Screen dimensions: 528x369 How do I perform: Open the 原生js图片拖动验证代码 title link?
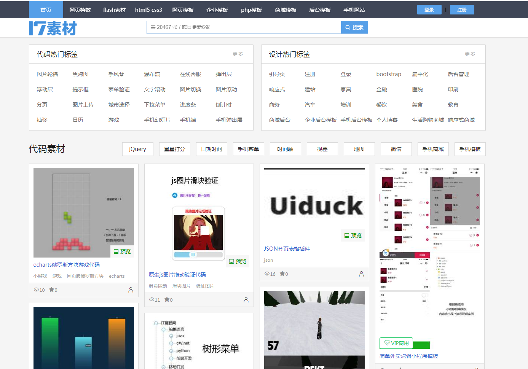click(x=177, y=275)
